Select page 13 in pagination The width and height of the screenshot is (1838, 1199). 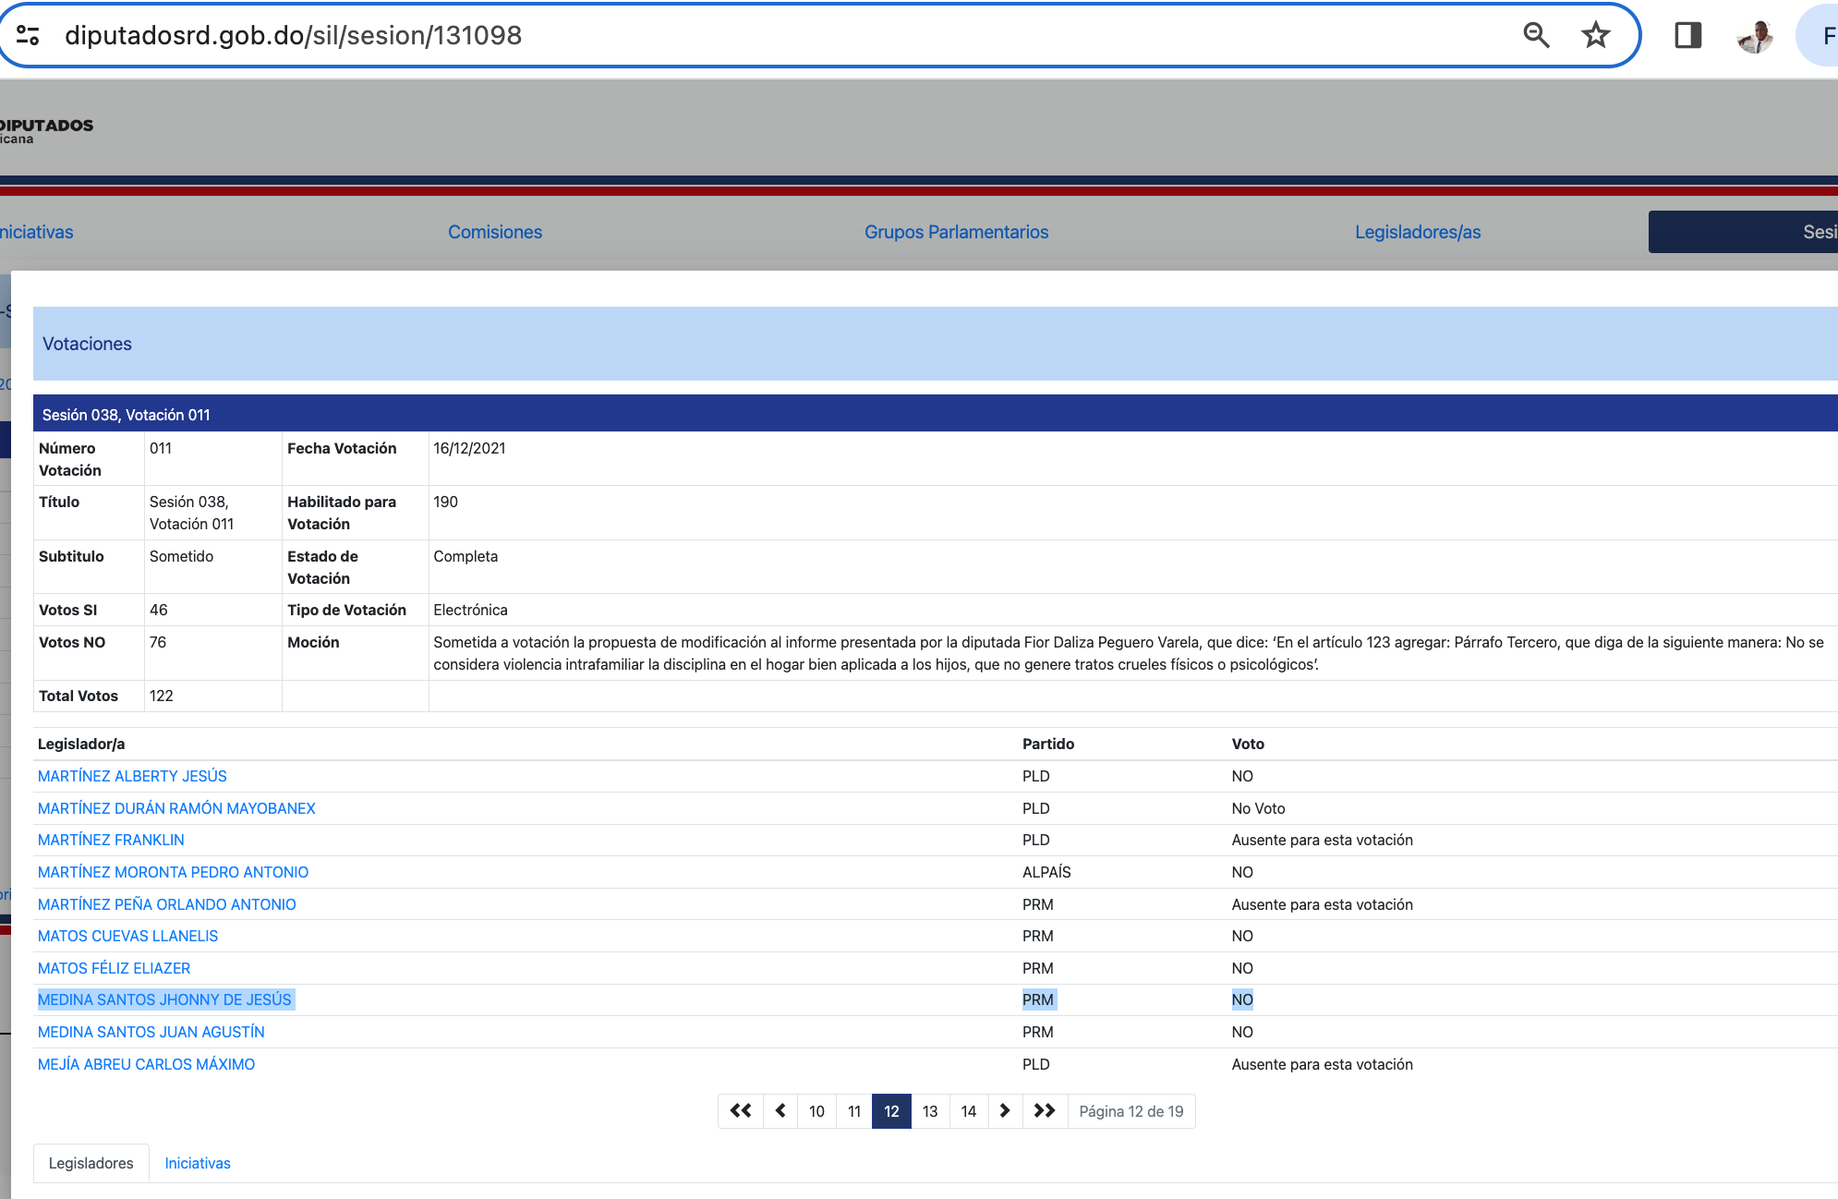pyautogui.click(x=930, y=1111)
